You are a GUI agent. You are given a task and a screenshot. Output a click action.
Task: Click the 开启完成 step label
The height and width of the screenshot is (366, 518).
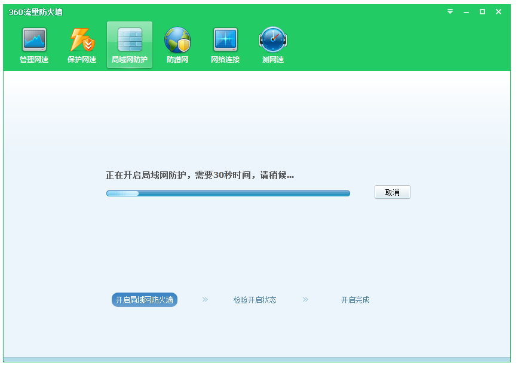coord(355,300)
